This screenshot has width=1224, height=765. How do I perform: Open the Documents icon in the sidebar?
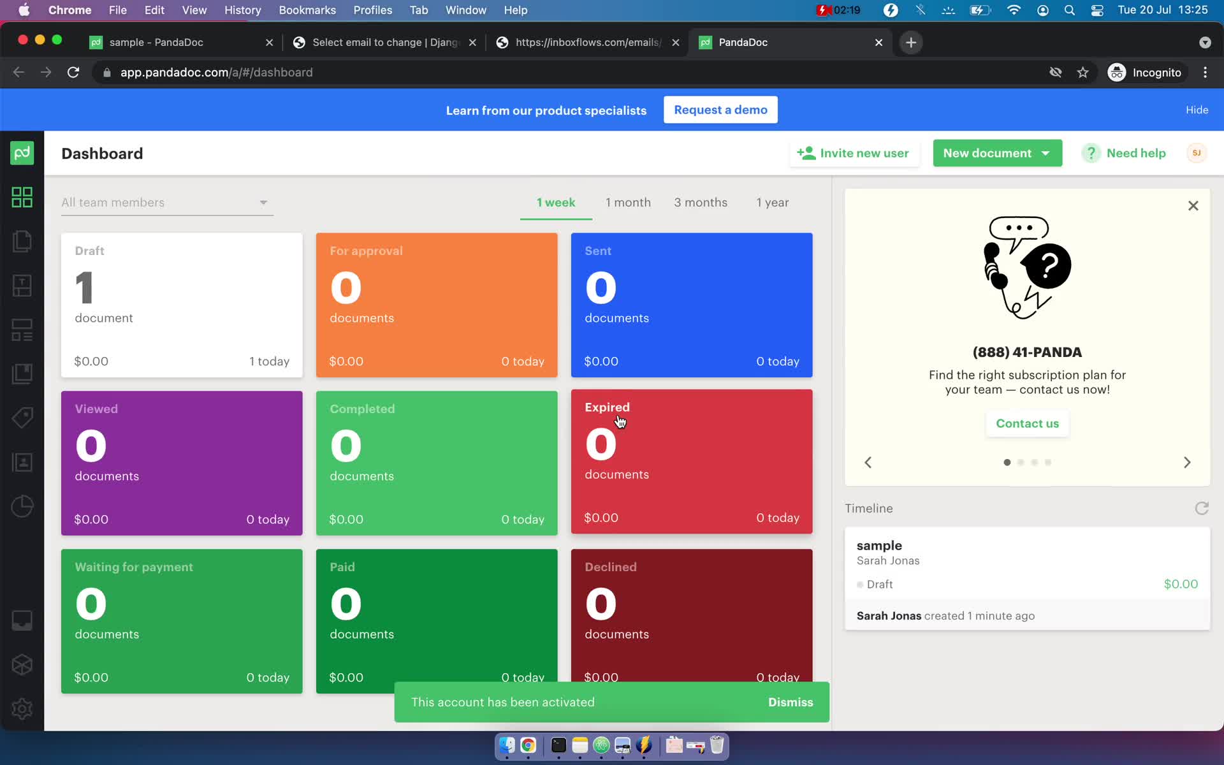[22, 242]
